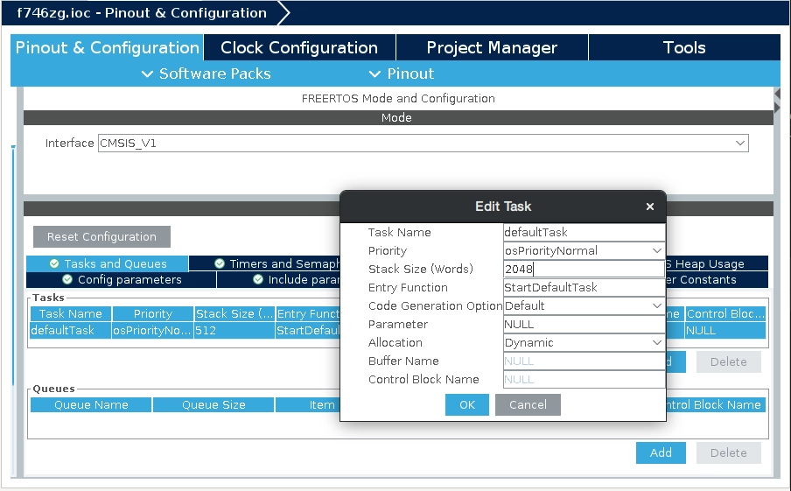Open the Allocation dropdown

[x=584, y=343]
